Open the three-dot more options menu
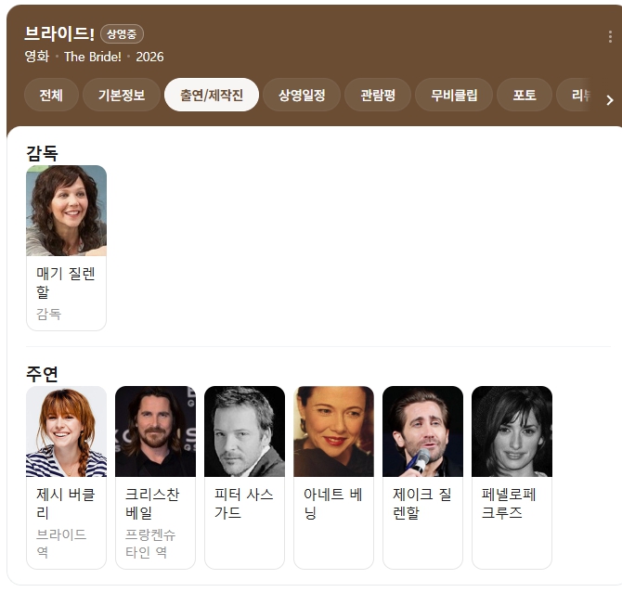This screenshot has height=592, width=622. coord(610,37)
